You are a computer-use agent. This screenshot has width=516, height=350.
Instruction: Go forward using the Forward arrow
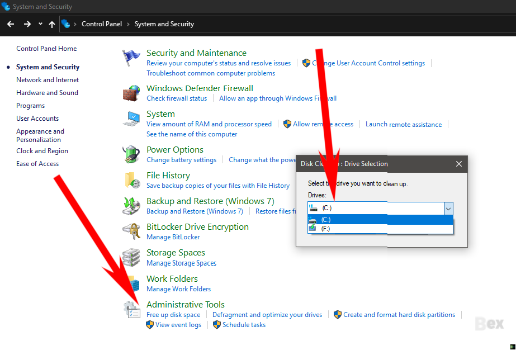[x=27, y=24]
